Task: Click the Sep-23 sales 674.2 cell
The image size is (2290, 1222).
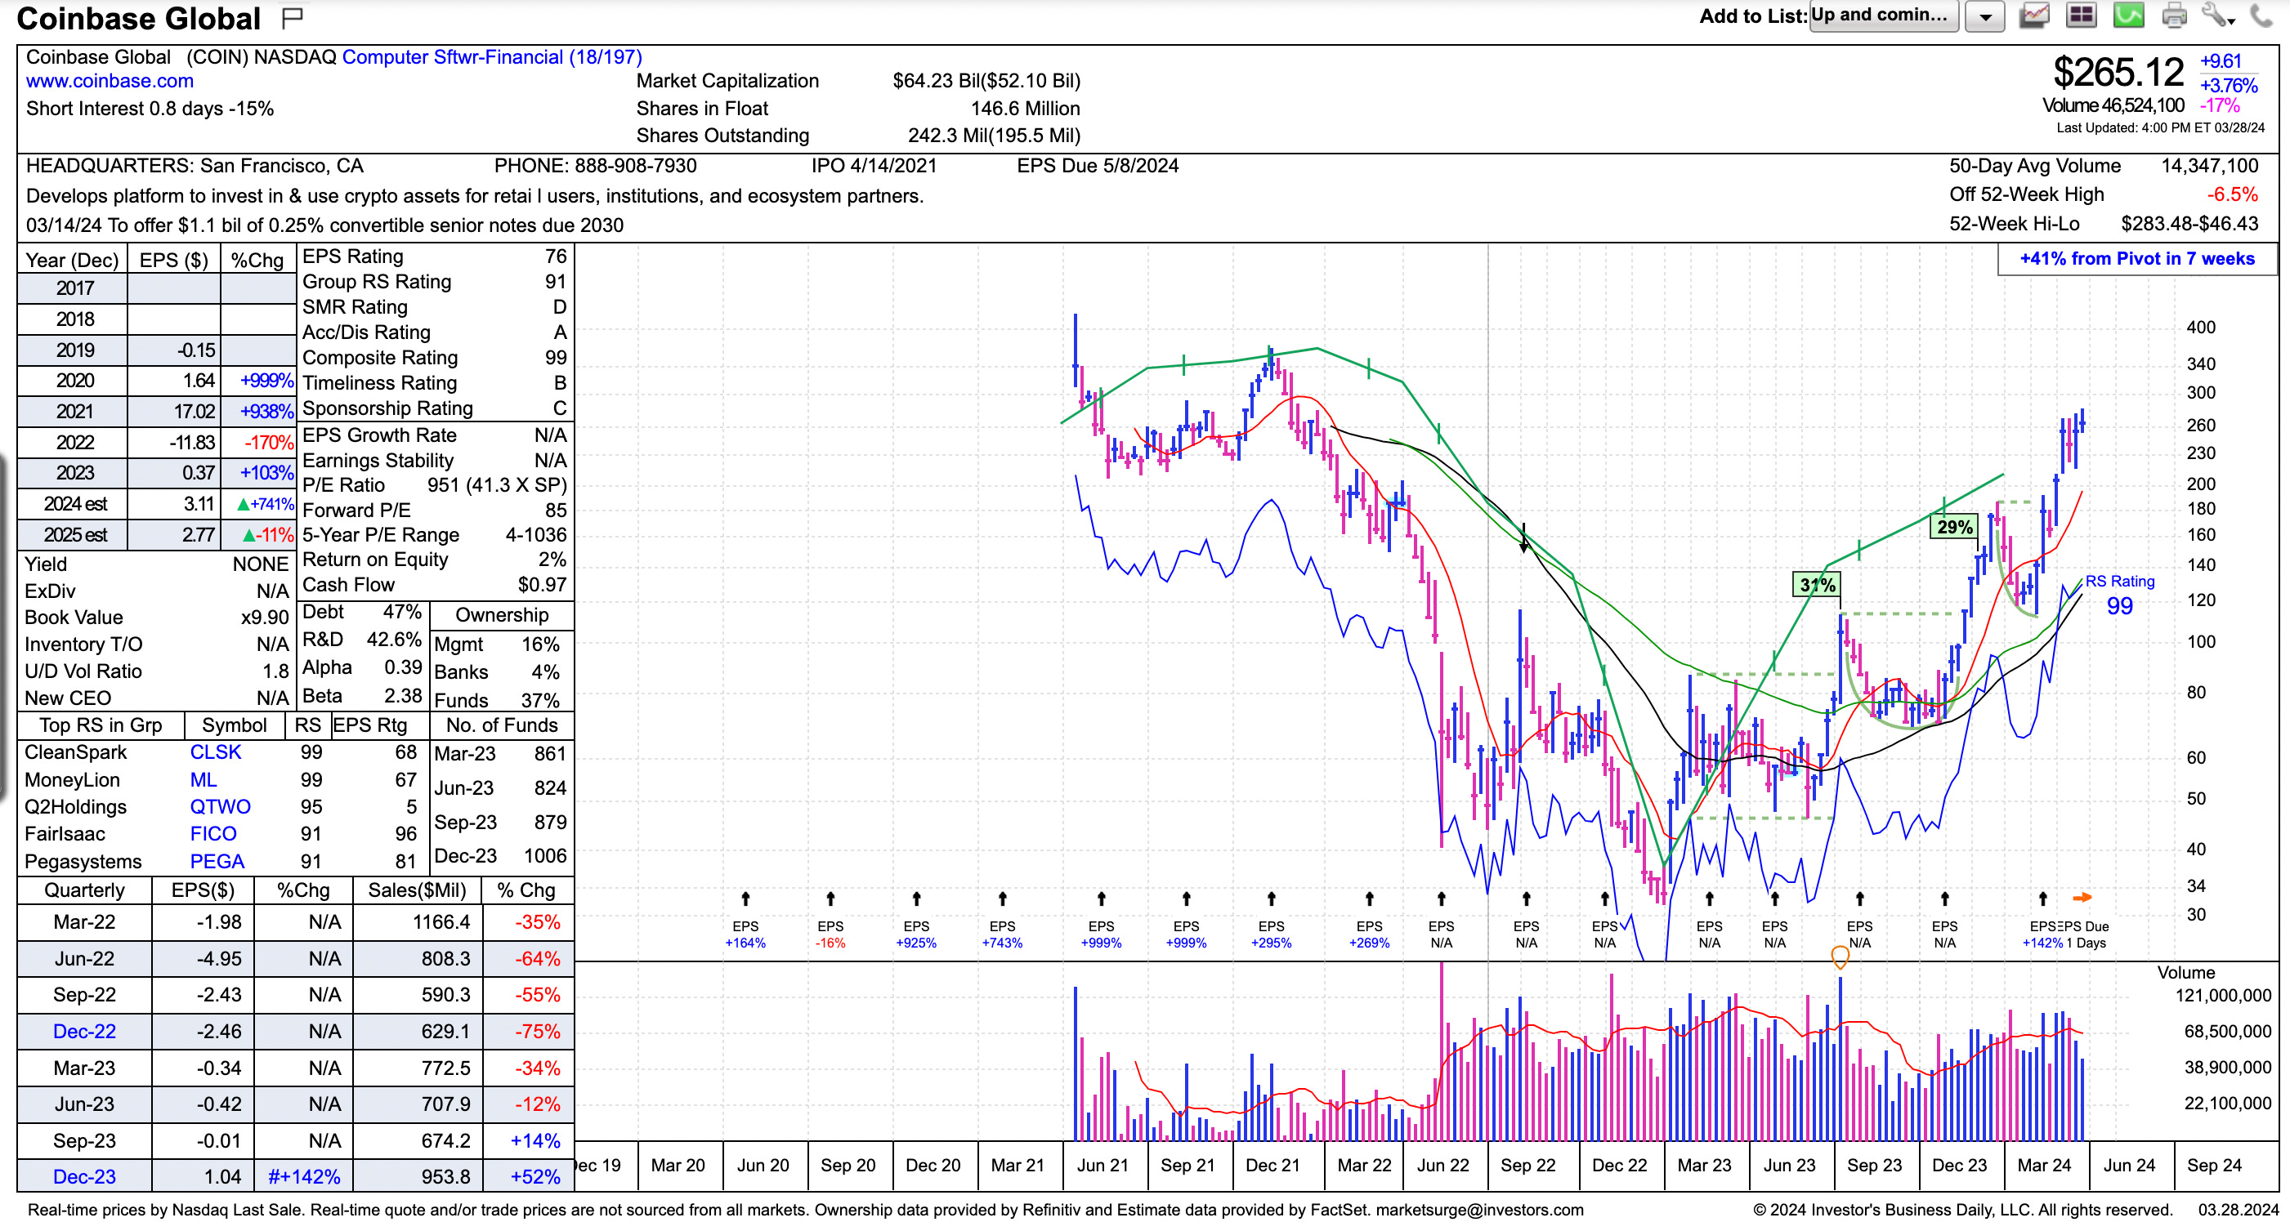Action: [x=418, y=1140]
